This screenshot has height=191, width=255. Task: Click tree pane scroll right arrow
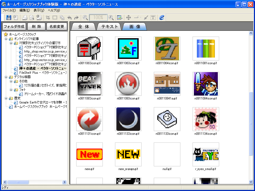(65, 182)
